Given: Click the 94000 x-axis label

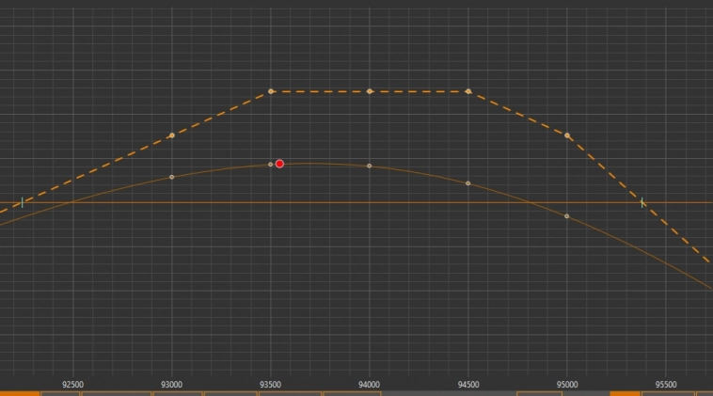Looking at the screenshot, I should pyautogui.click(x=370, y=385).
